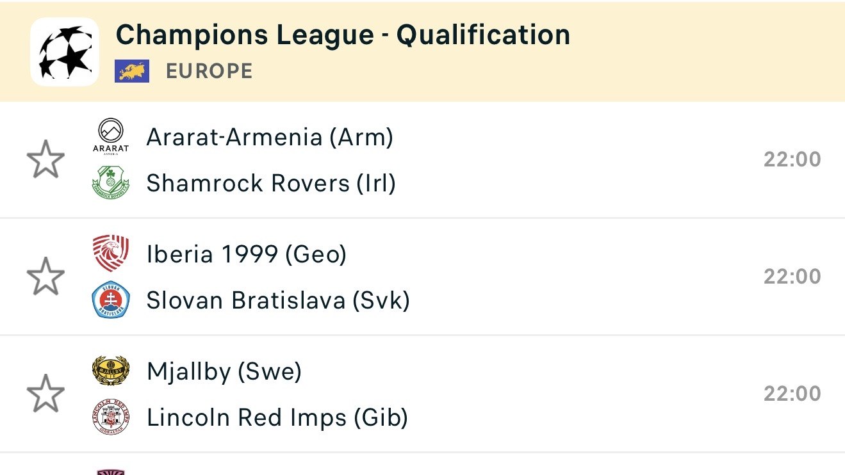Select Lincoln Red Imps (Gib) team name
Screen dimensions: 845x475
click(277, 417)
